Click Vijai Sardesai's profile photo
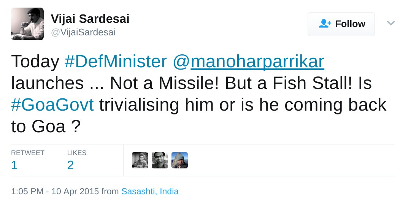This screenshot has height=203, width=411. (27, 24)
